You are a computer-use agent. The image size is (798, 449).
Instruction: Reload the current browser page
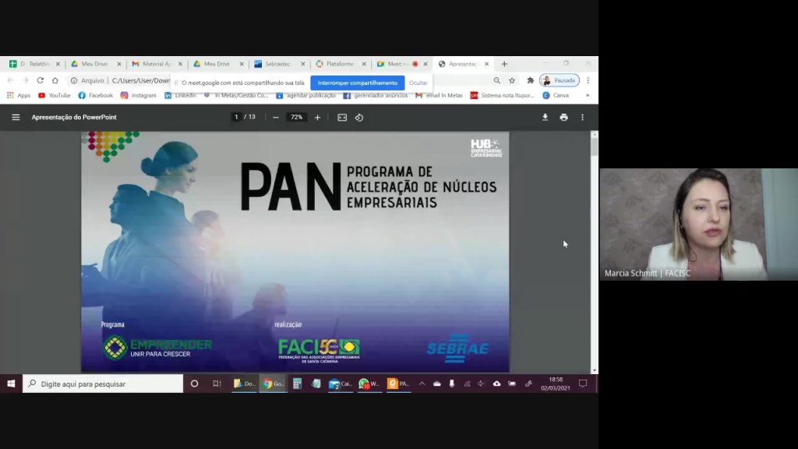[41, 80]
